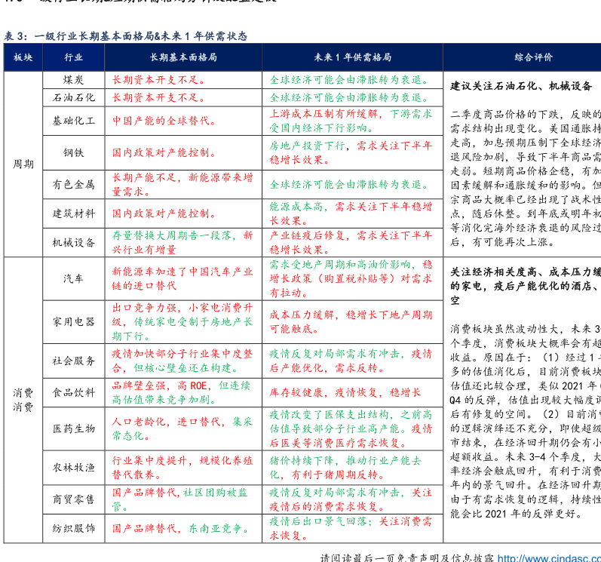The image size is (601, 562).
Task: Select the '家用电器' industry cell
Action: 74,322
